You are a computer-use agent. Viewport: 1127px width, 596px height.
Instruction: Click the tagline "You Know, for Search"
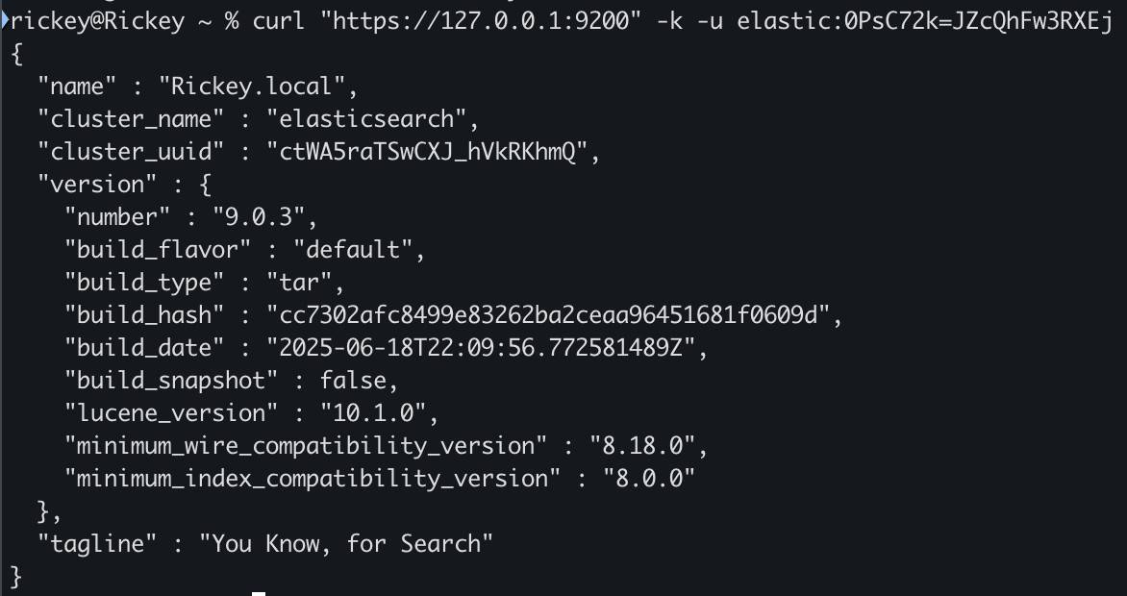tap(346, 543)
